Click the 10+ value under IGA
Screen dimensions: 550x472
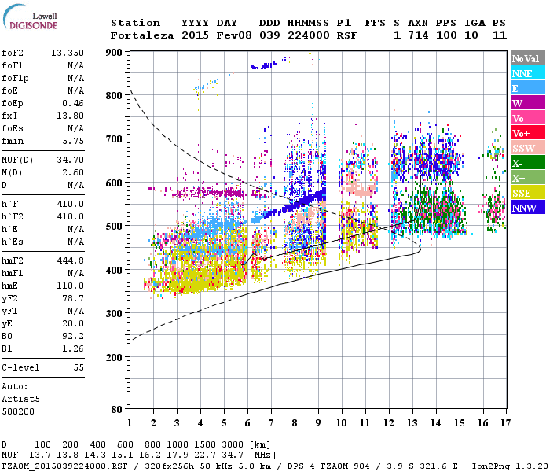(475, 35)
